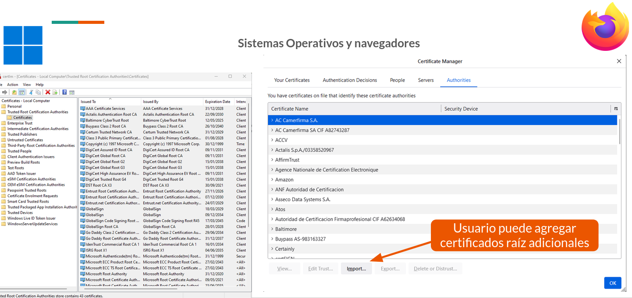The height and width of the screenshot is (298, 632).
Task: Select the Authorities tab
Action: click(x=459, y=80)
